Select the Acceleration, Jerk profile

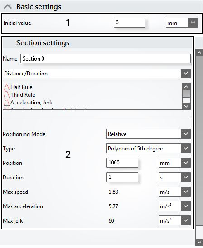(x=31, y=103)
